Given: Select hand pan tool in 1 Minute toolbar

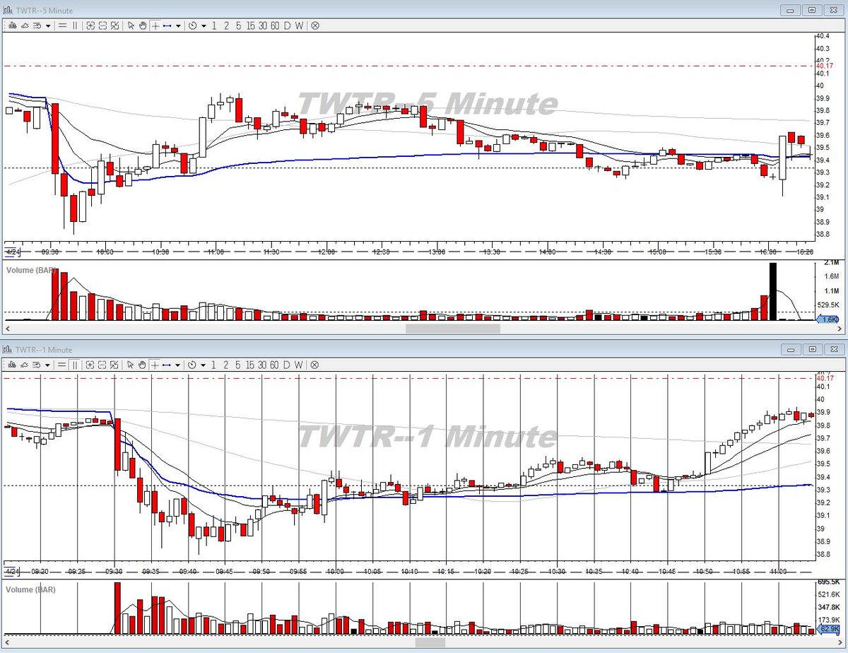Looking at the screenshot, I should click(142, 365).
